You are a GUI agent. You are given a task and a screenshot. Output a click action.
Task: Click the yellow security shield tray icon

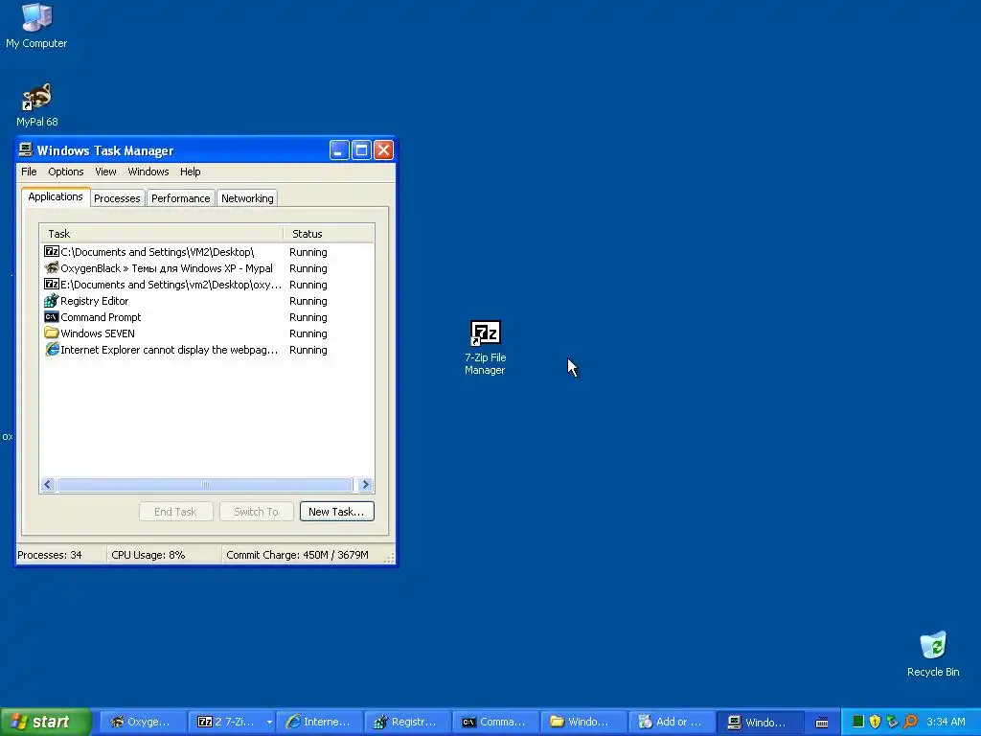876,722
